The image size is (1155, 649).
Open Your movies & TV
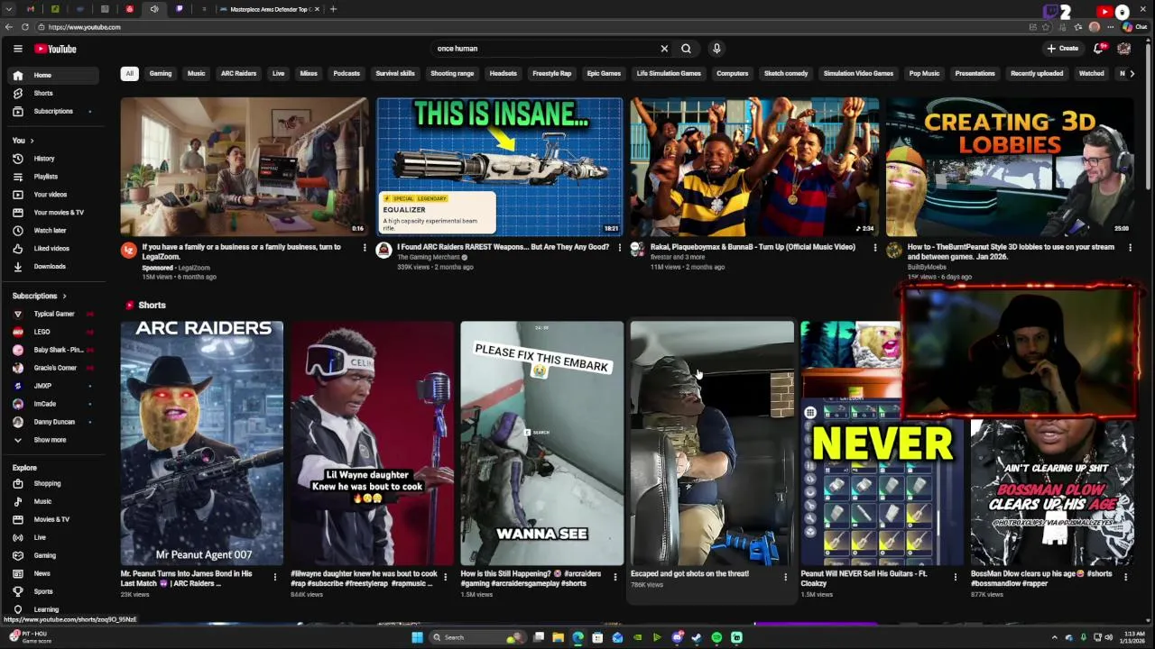(54, 213)
